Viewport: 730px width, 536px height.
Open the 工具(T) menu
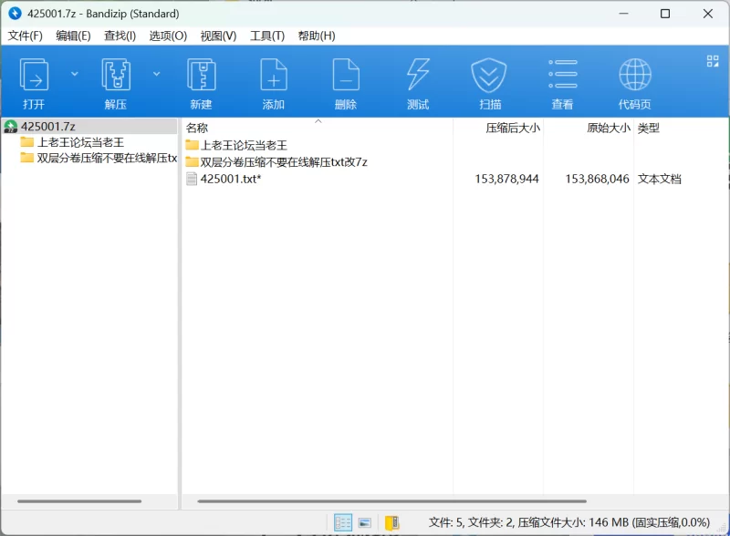click(x=267, y=36)
